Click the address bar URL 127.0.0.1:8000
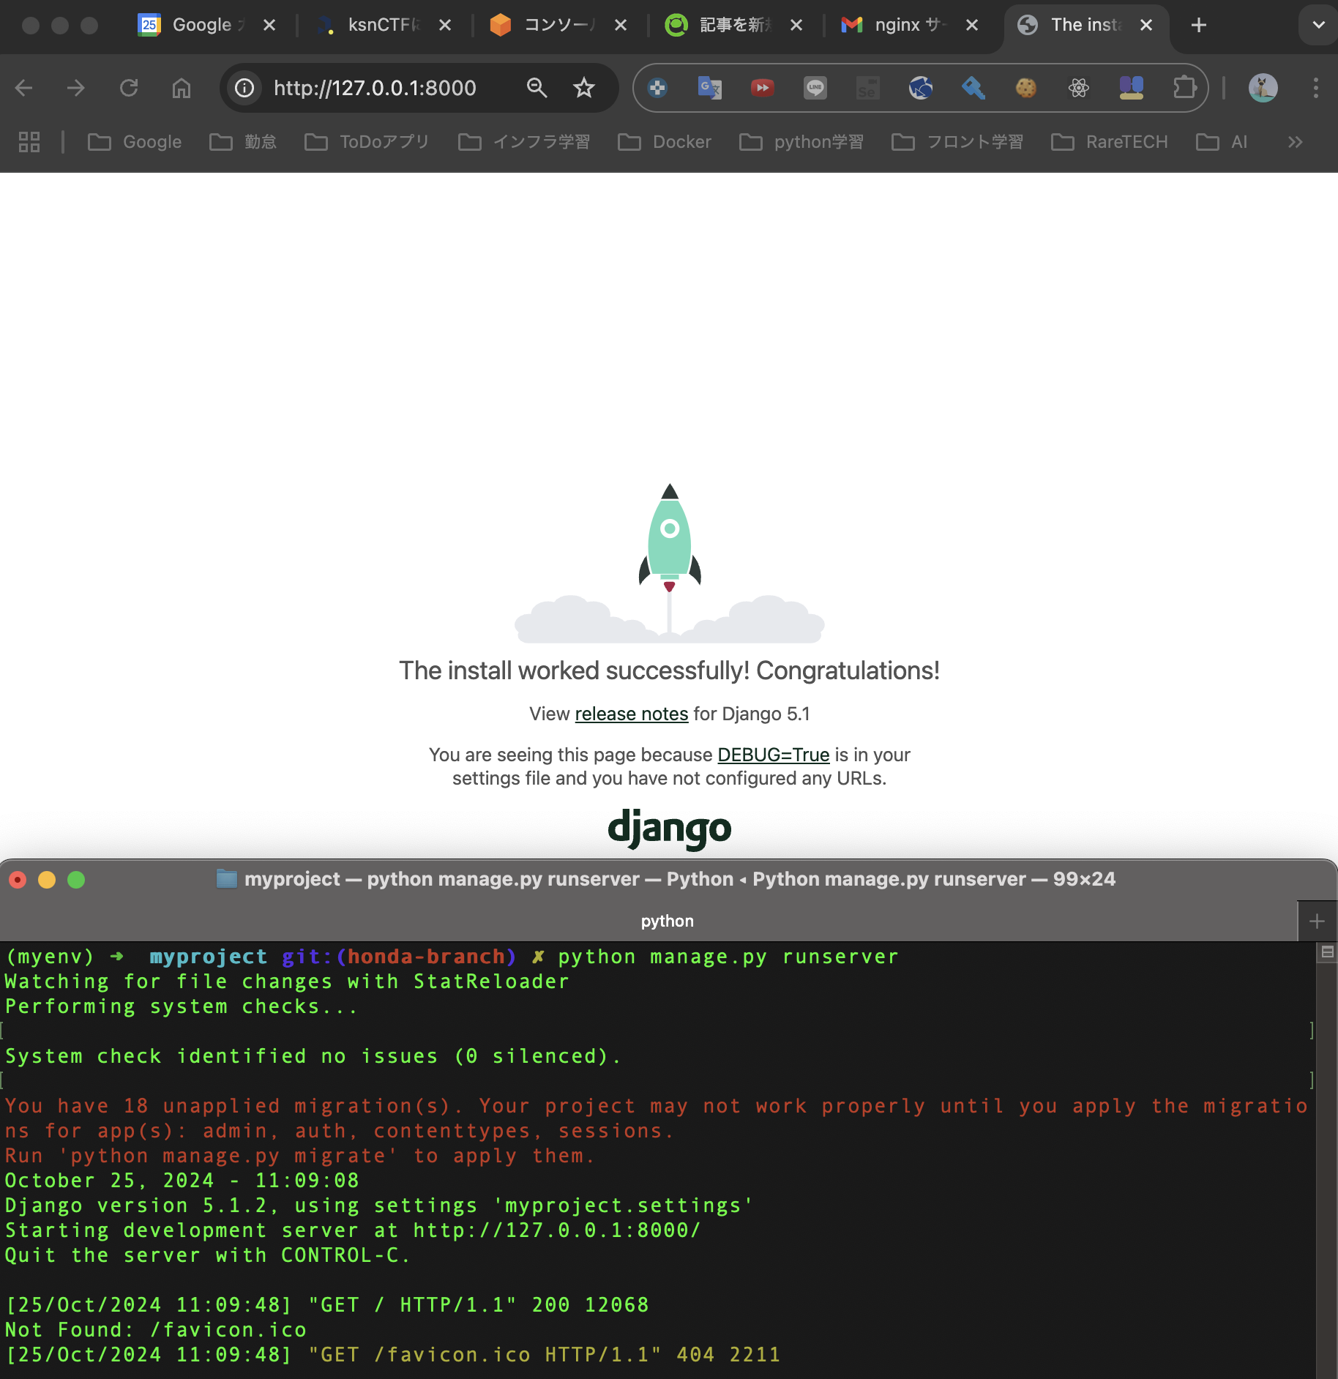Image resolution: width=1338 pixels, height=1379 pixels. 375,89
